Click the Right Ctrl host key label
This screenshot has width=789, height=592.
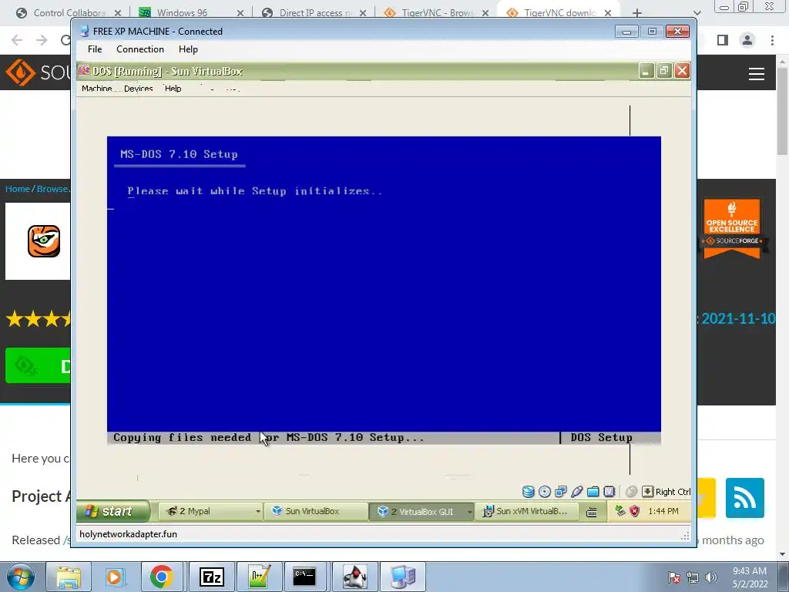coord(673,492)
